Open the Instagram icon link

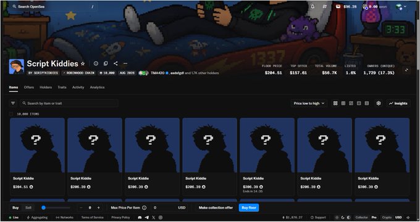(161, 218)
